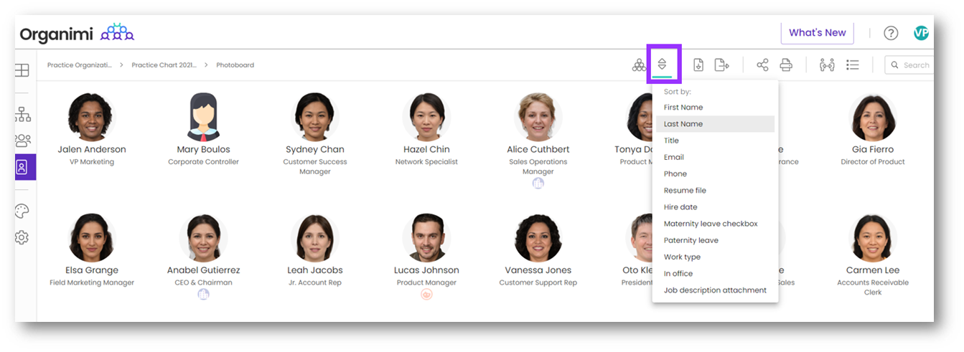964x352 pixels.
Task: Click the bulleted list view icon
Action: pyautogui.click(x=853, y=65)
